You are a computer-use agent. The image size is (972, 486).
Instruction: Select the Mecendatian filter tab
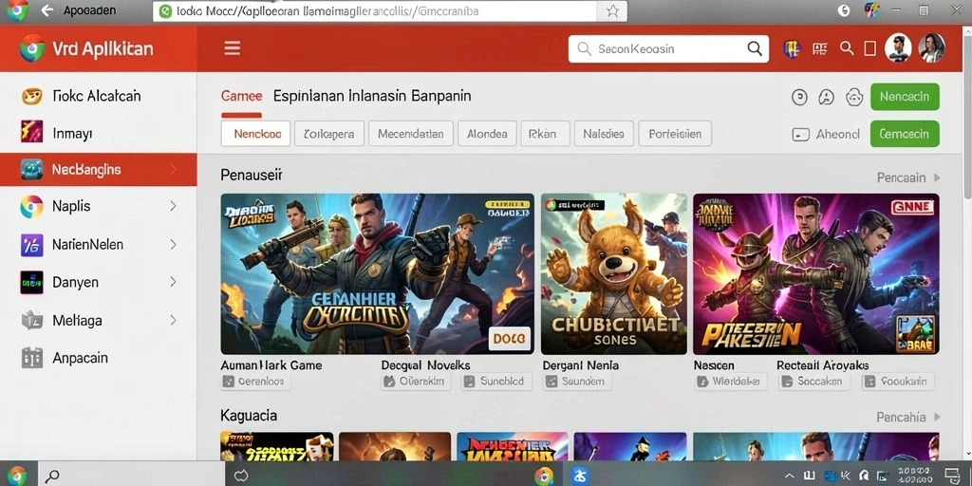click(410, 133)
